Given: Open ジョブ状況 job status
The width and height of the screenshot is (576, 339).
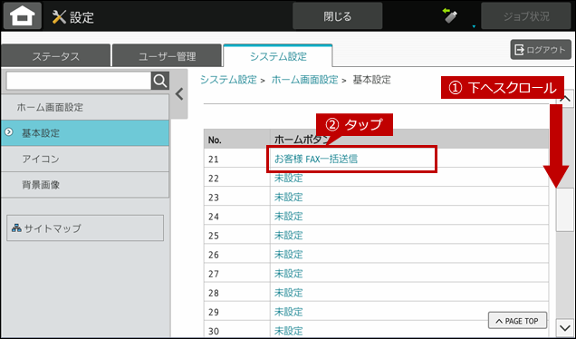Looking at the screenshot, I should pyautogui.click(x=526, y=16).
